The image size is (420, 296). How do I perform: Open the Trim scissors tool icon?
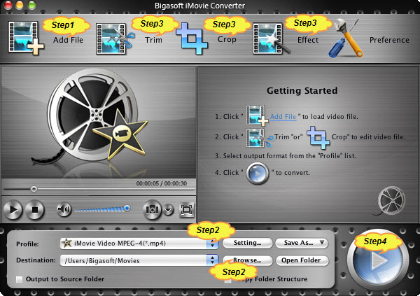point(115,39)
